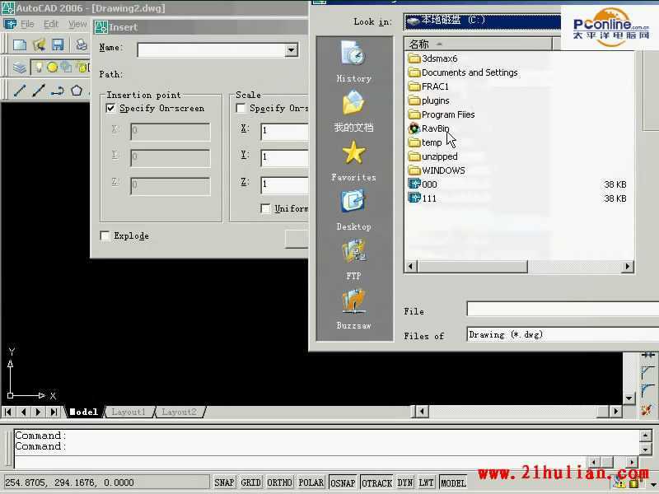Select the Polygon draw tool
The height and width of the screenshot is (494, 659).
point(77,91)
